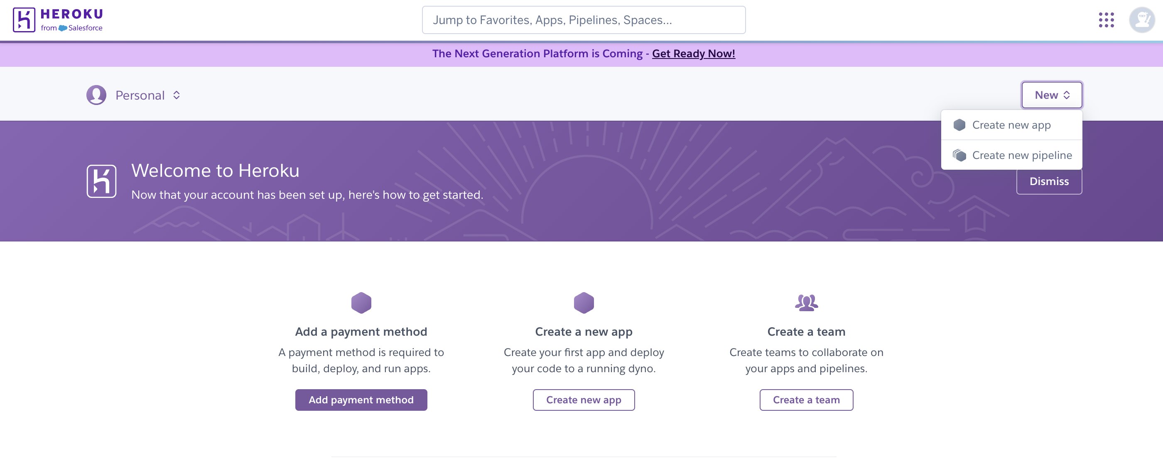The height and width of the screenshot is (473, 1163).
Task: Click the hexagon icon above Create a new app
Action: click(x=583, y=302)
